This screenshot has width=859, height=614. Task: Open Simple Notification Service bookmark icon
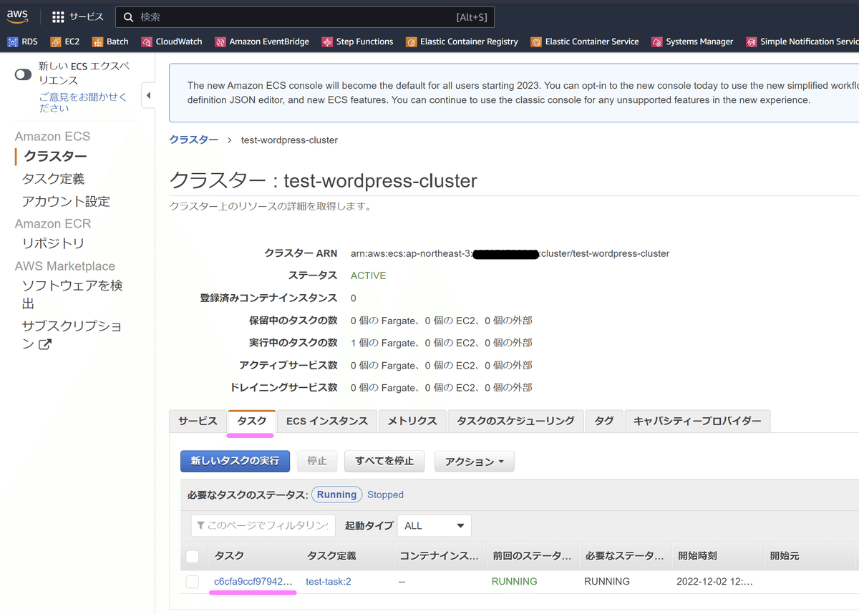tap(751, 42)
